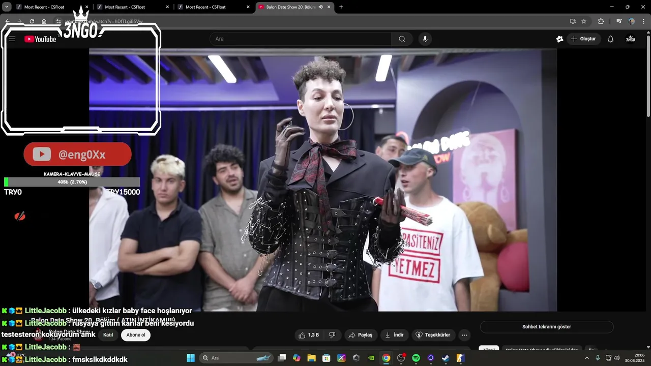The width and height of the screenshot is (651, 366).
Task: Go to YouTube home via logo
Action: tap(40, 39)
